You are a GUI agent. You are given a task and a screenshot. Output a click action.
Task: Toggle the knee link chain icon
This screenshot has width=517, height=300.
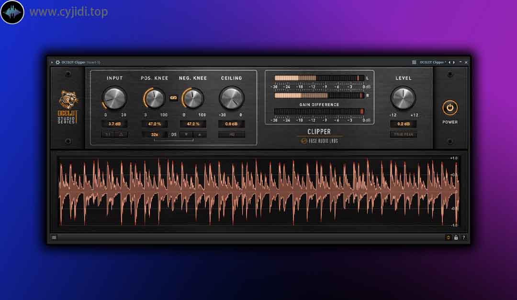(x=173, y=98)
